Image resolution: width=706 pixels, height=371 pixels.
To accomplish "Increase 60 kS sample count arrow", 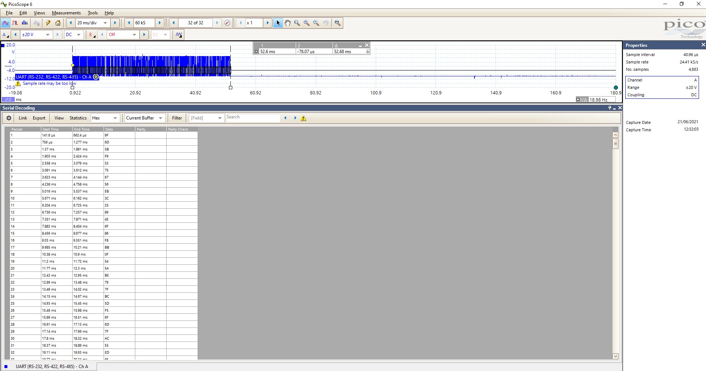I will 160,23.
